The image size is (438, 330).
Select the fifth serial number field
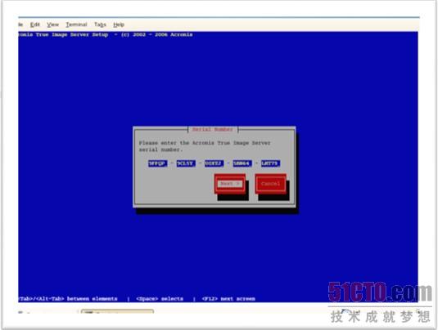pyautogui.click(x=270, y=163)
